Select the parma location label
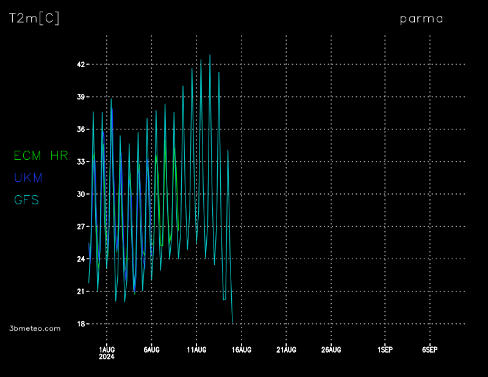 422,18
